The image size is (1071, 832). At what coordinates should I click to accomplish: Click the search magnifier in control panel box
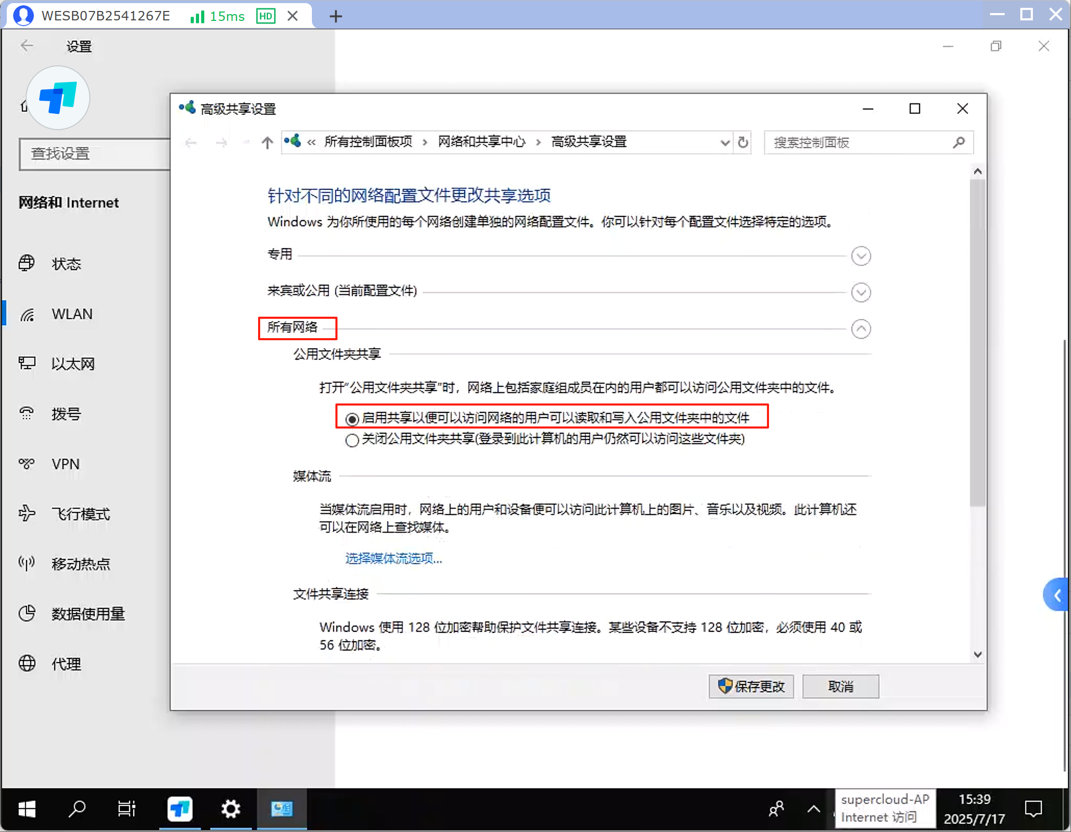(958, 142)
